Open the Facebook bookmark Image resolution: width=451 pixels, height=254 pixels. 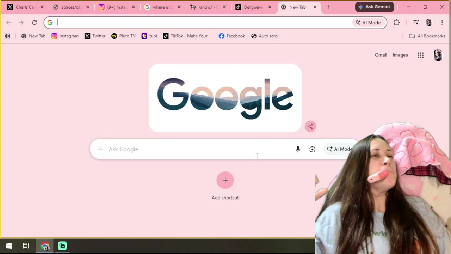(x=231, y=36)
